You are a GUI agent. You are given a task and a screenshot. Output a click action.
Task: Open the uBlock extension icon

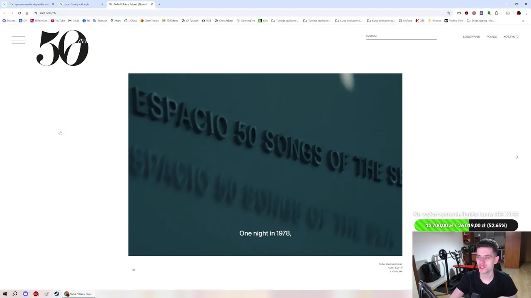click(466, 13)
